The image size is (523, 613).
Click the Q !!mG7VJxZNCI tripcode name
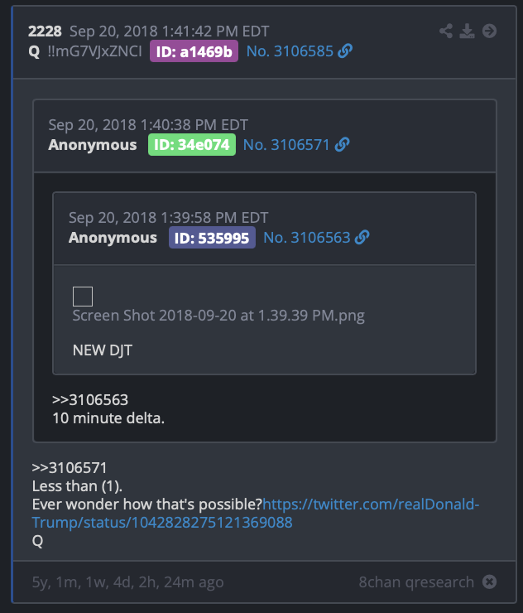[85, 51]
